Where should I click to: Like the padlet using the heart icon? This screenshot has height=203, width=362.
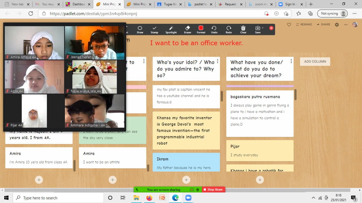[x=289, y=25]
